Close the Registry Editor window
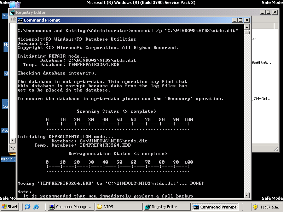The height and width of the screenshot is (212, 283). 275,12
